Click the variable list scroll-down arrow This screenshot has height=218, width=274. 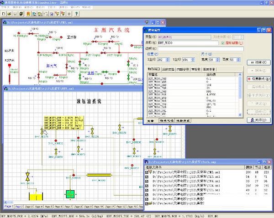(240, 114)
